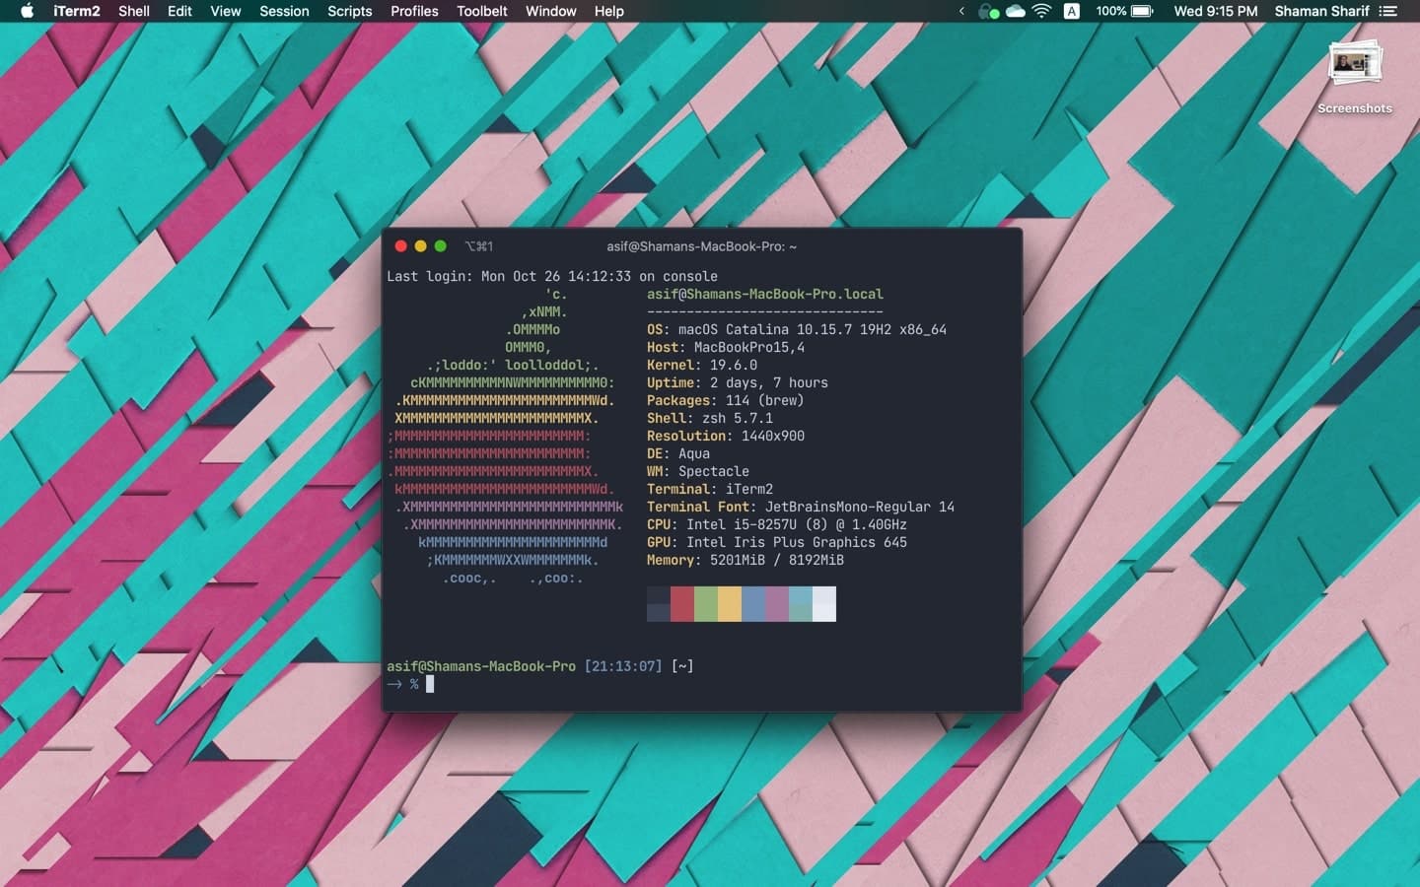Screen dimensions: 1420x887
Task: Open the Profiles menu
Action: coord(414,11)
